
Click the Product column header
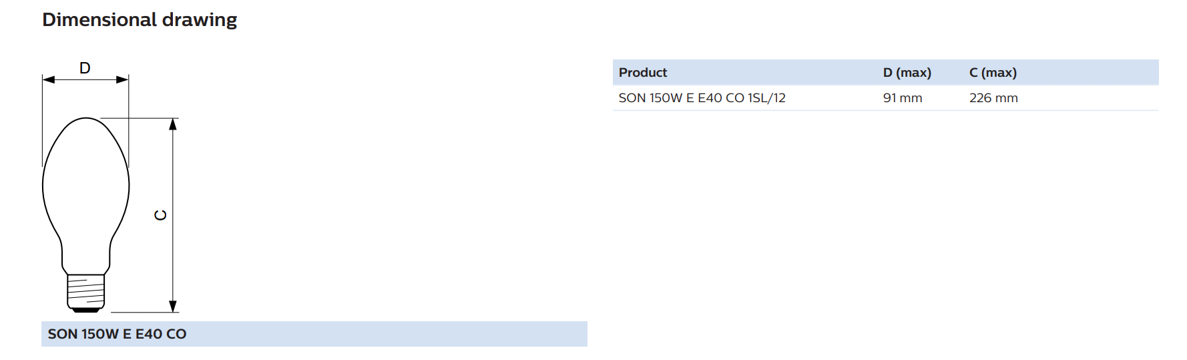point(642,72)
